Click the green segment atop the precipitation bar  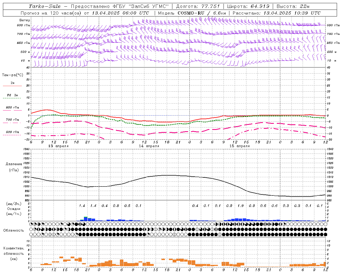pos(86,217)
